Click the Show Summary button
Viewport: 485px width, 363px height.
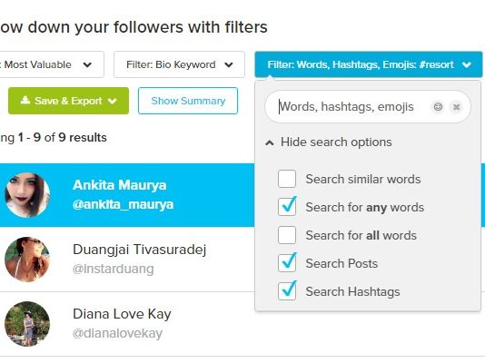click(188, 101)
